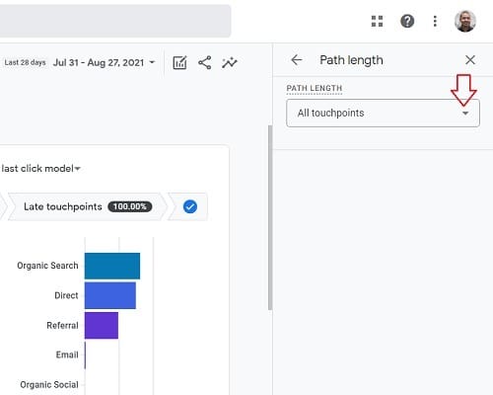Screen dimensions: 493x395
Task: Change the last click model dropdown
Action: (x=40, y=169)
